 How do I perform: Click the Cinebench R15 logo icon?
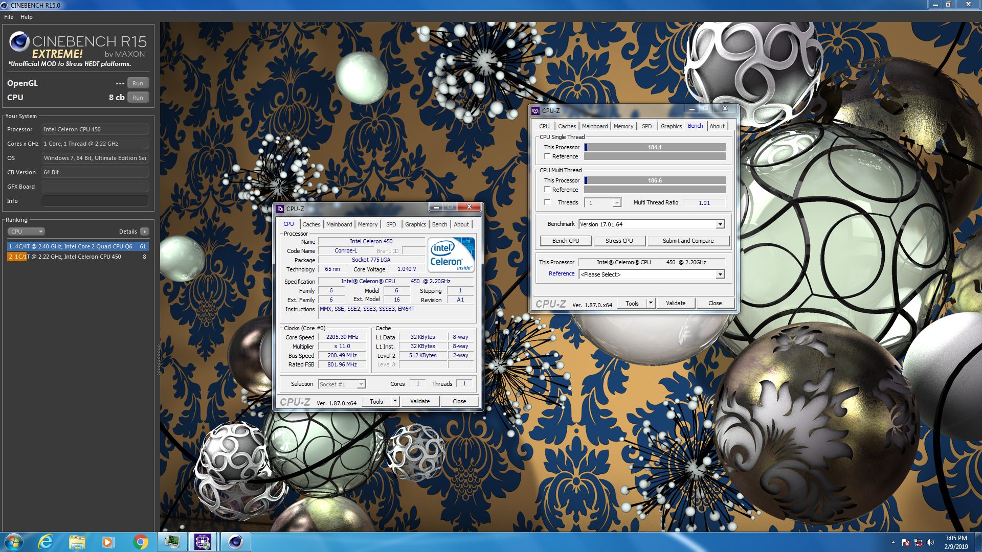pos(19,42)
